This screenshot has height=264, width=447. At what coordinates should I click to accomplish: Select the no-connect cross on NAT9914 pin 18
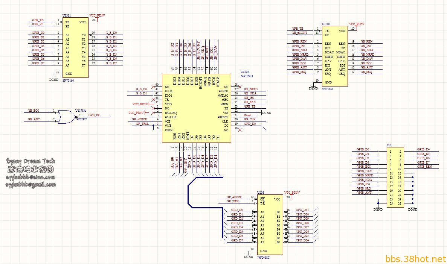click(240, 130)
